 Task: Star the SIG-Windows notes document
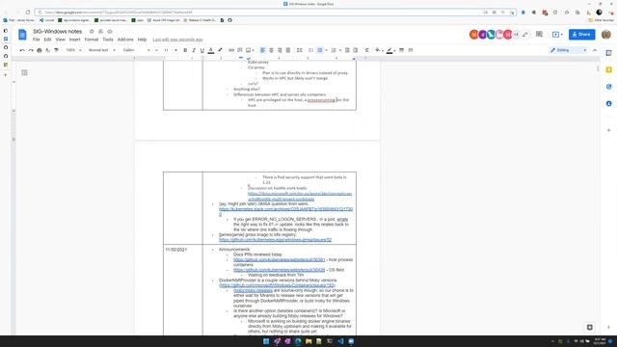point(92,32)
